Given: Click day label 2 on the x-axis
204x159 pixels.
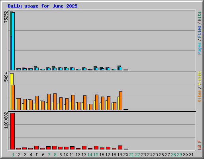Looking at the screenshot, I should (19, 155).
